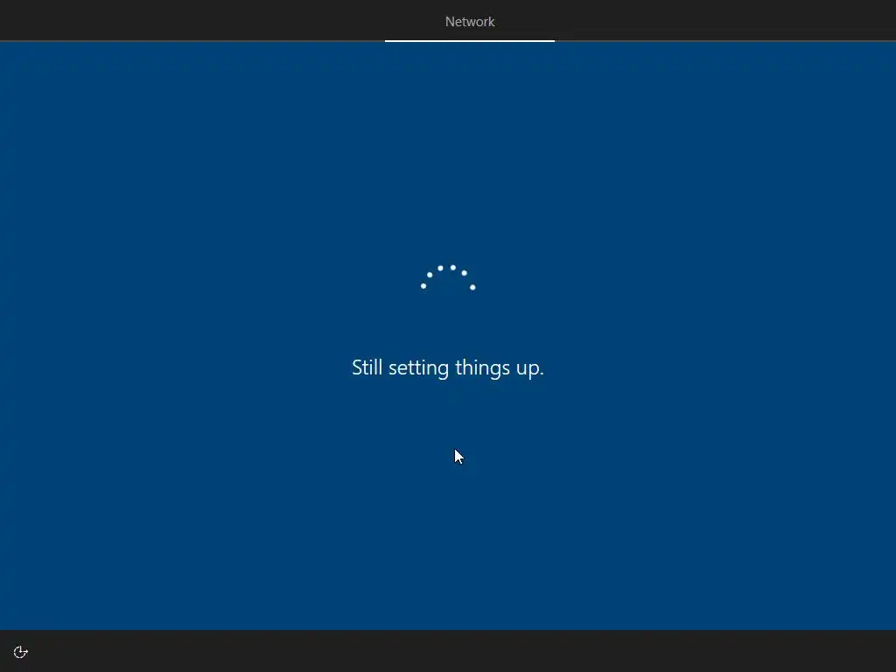Open the Ease of Access icon
The height and width of the screenshot is (672, 896).
[x=21, y=652]
